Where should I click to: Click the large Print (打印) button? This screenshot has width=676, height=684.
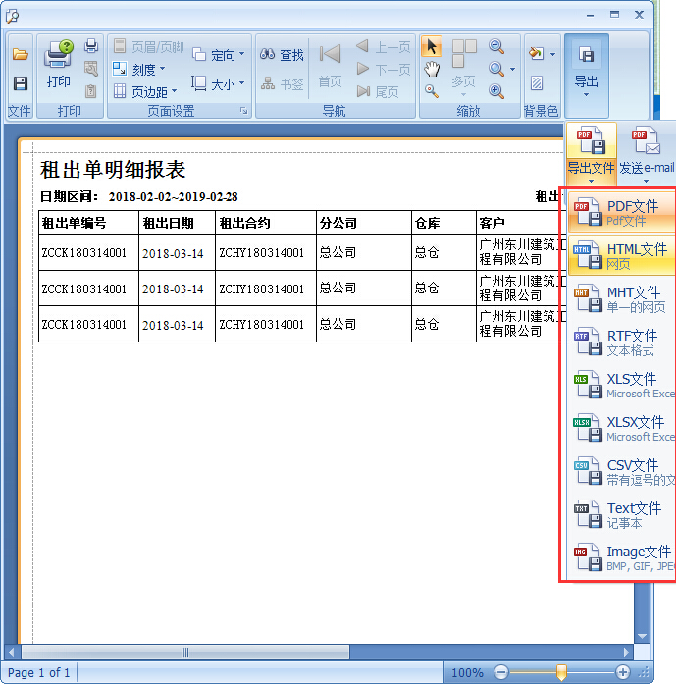(x=59, y=67)
